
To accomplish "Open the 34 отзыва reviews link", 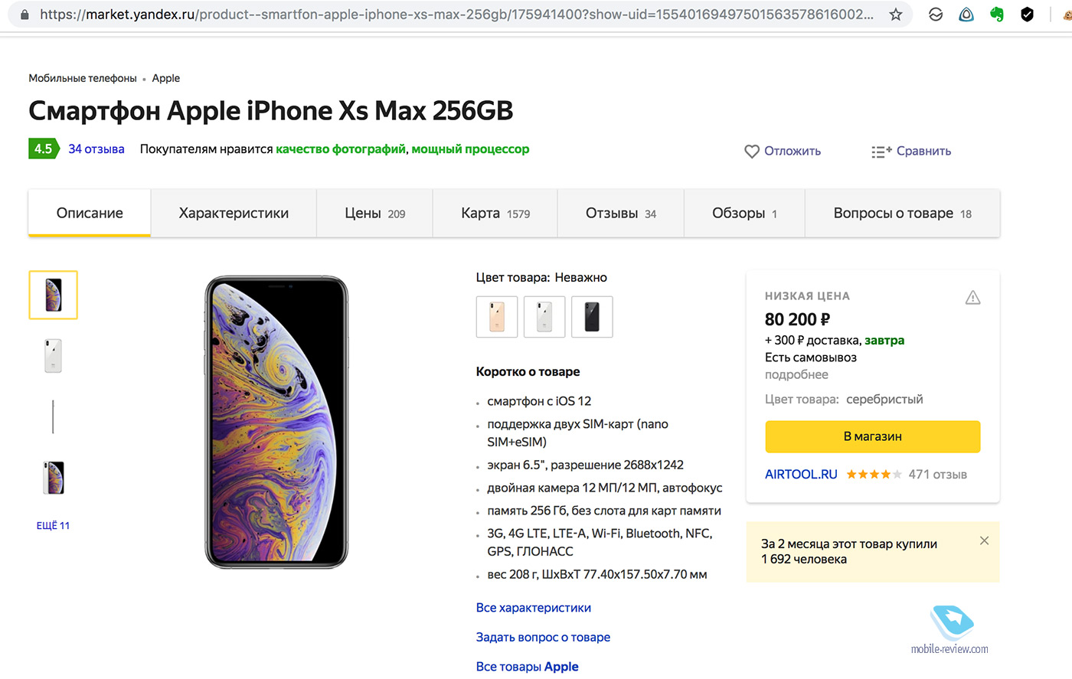I will click(x=96, y=149).
